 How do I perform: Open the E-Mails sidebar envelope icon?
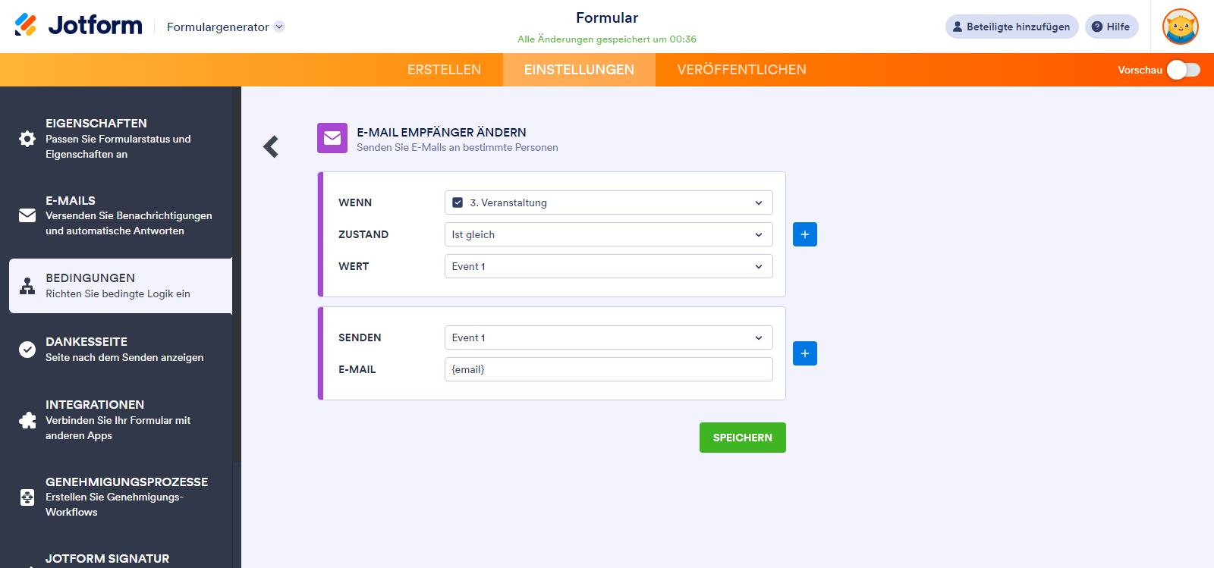(27, 215)
